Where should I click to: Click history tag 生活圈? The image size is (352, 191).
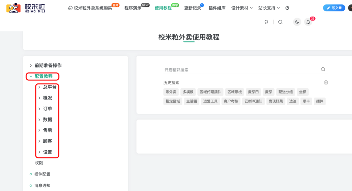[x=191, y=101]
